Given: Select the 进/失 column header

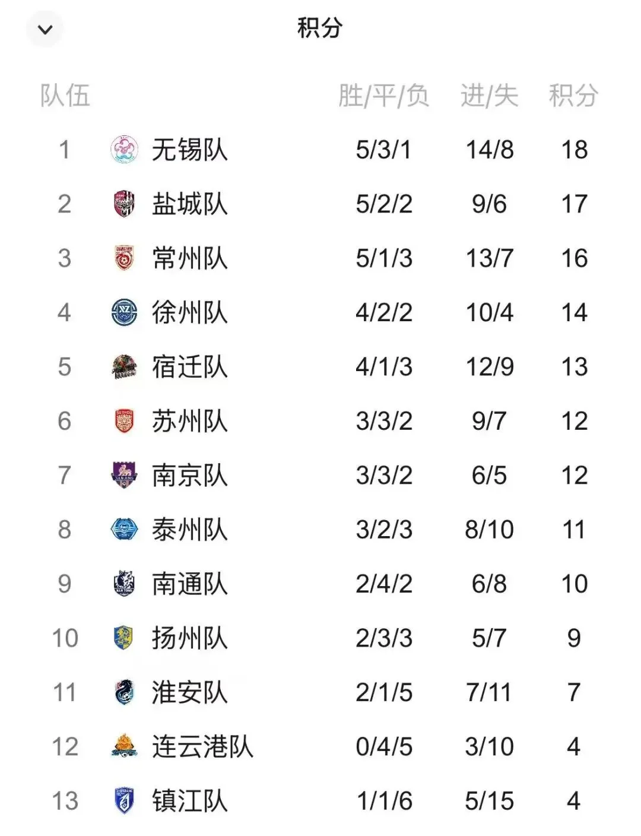Looking at the screenshot, I should pyautogui.click(x=490, y=96).
